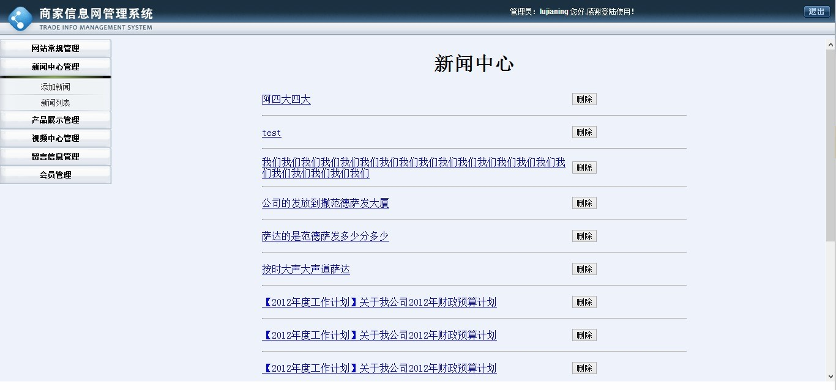Open the long 我们我们我们 news link
This screenshot has width=836, height=390.
[x=414, y=168]
